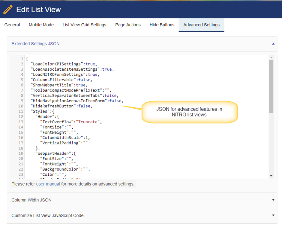Click the JSON editor vertical scrollbar thumb
This screenshot has height=243, width=282.
271,86
